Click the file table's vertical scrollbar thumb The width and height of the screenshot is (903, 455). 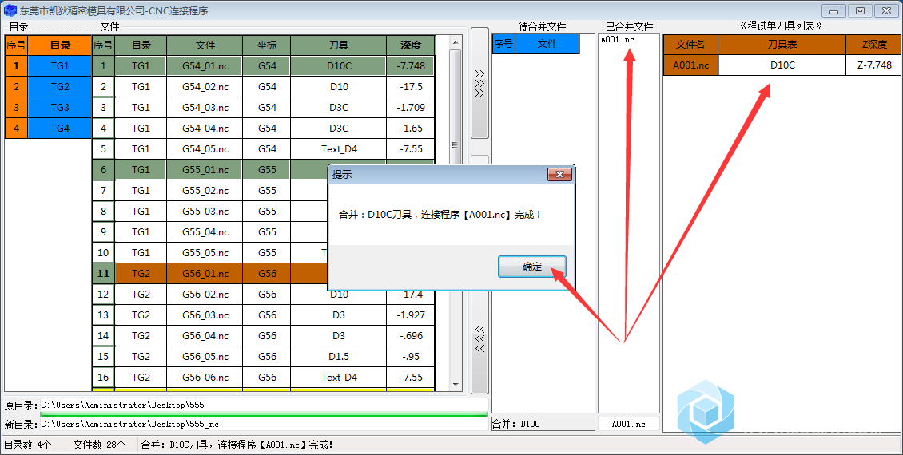pyautogui.click(x=455, y=144)
